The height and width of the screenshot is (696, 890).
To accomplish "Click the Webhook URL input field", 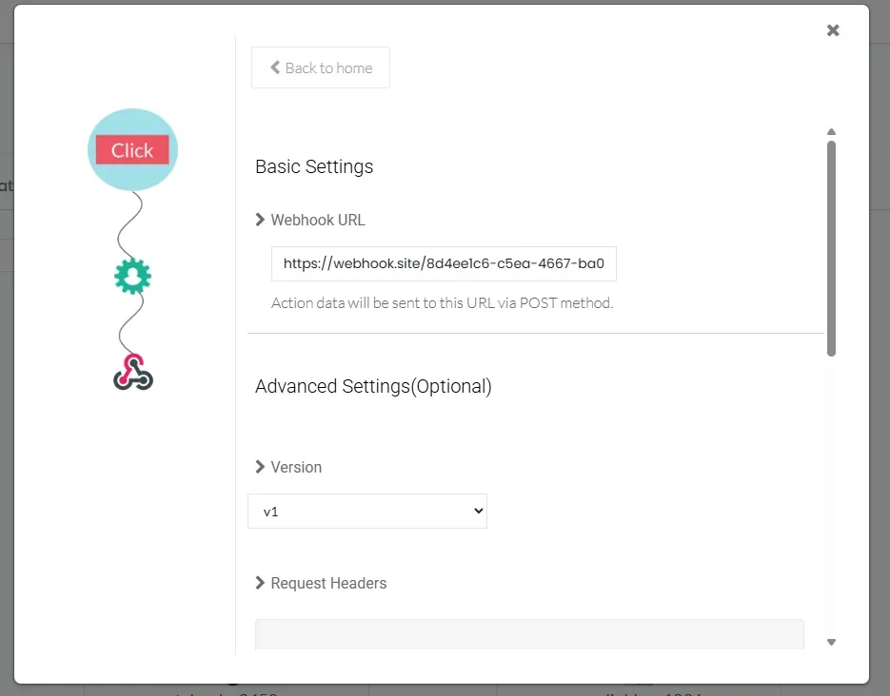I will [444, 263].
